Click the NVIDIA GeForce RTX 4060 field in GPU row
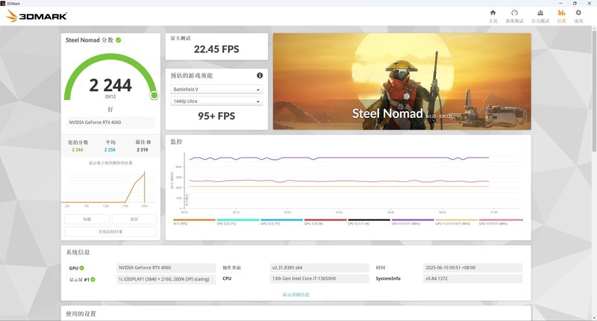Image resolution: width=597 pixels, height=321 pixels. tap(166, 268)
